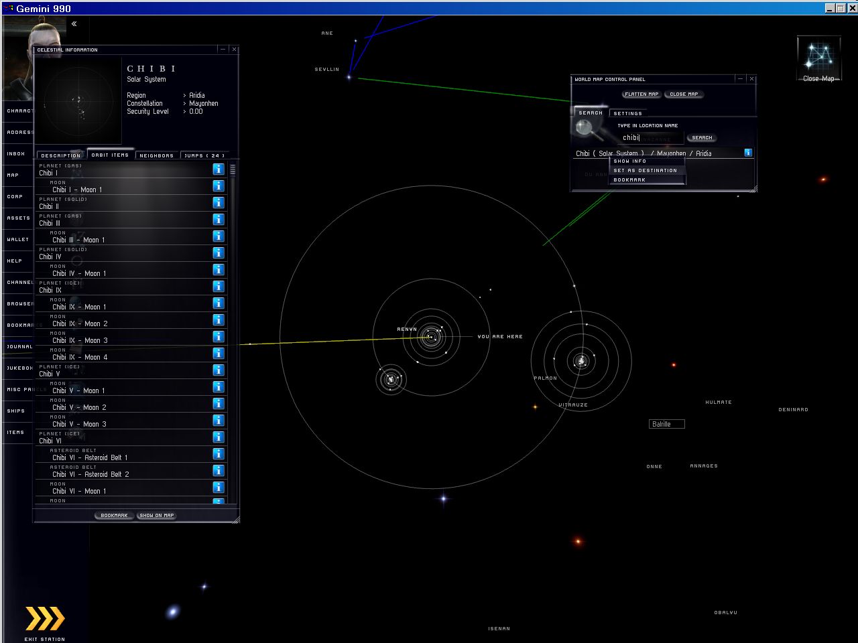
Task: Show info for Chibi IX - Moon 4
Action: 218,354
